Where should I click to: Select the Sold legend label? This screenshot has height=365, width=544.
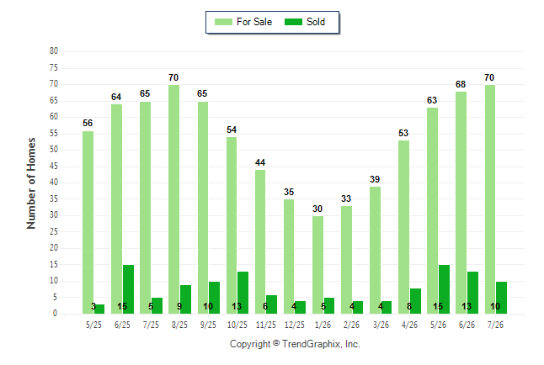[316, 22]
